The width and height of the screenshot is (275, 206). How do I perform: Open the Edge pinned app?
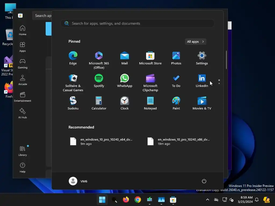click(x=73, y=58)
